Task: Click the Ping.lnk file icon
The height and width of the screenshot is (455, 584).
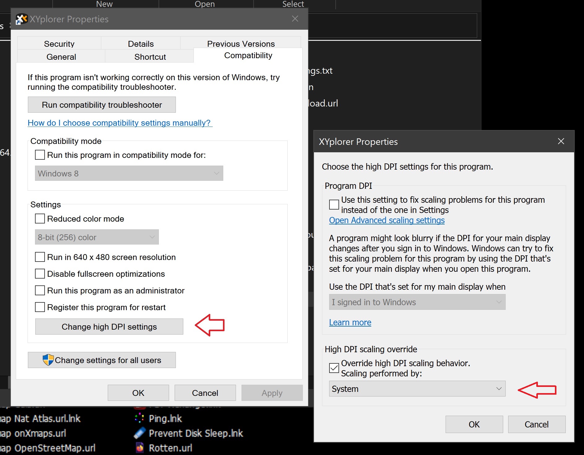Action: 139,418
